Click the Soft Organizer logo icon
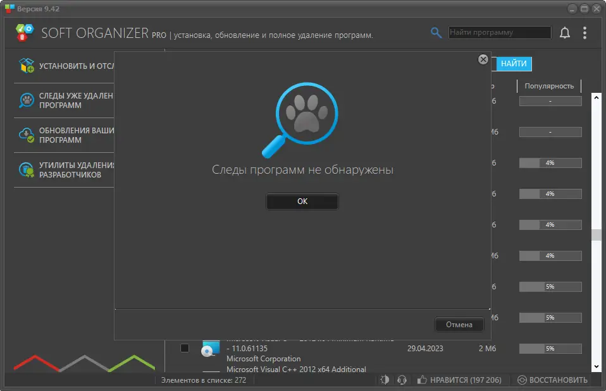 pyautogui.click(x=24, y=32)
